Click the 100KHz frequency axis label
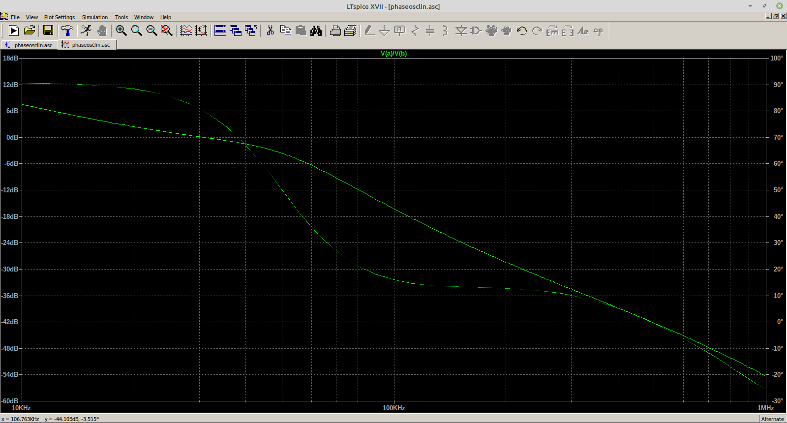The width and height of the screenshot is (787, 423). pyautogui.click(x=394, y=408)
